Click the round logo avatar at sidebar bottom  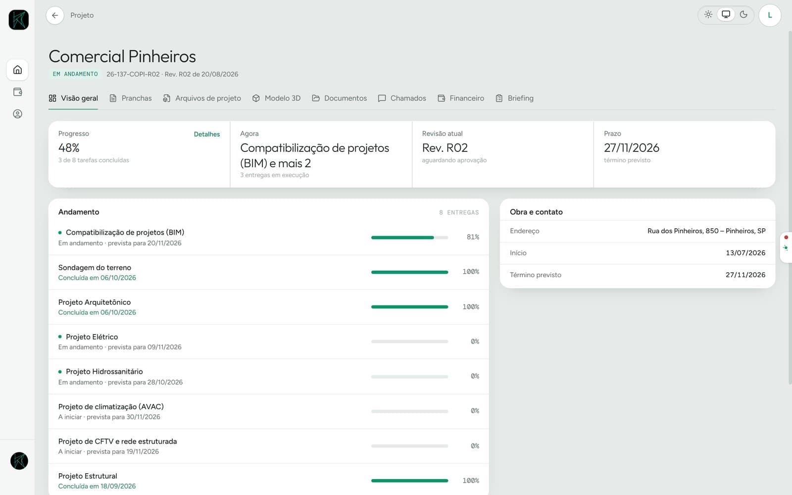point(19,461)
